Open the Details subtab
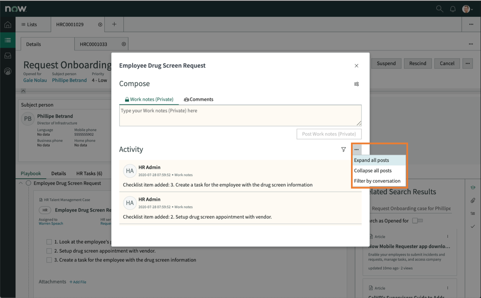Viewport: 481px width, 298px height. tap(47, 44)
